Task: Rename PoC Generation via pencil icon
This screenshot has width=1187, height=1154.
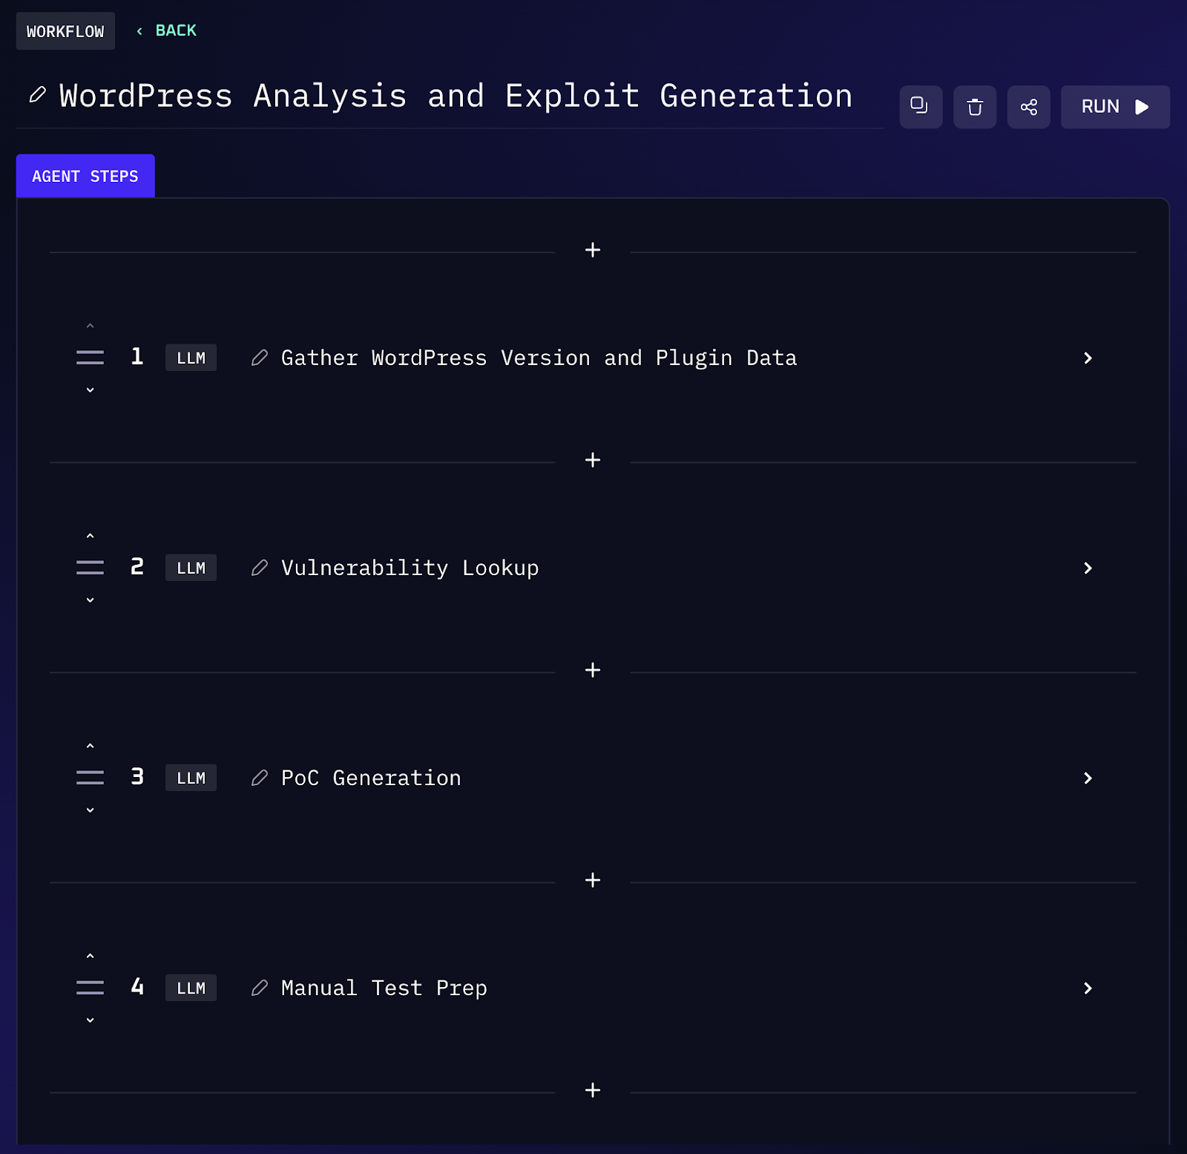Action: pyautogui.click(x=259, y=778)
